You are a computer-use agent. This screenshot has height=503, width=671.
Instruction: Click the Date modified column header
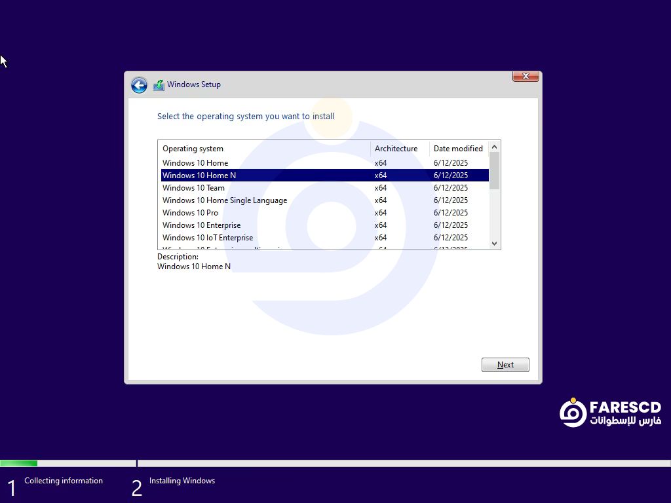coord(459,149)
